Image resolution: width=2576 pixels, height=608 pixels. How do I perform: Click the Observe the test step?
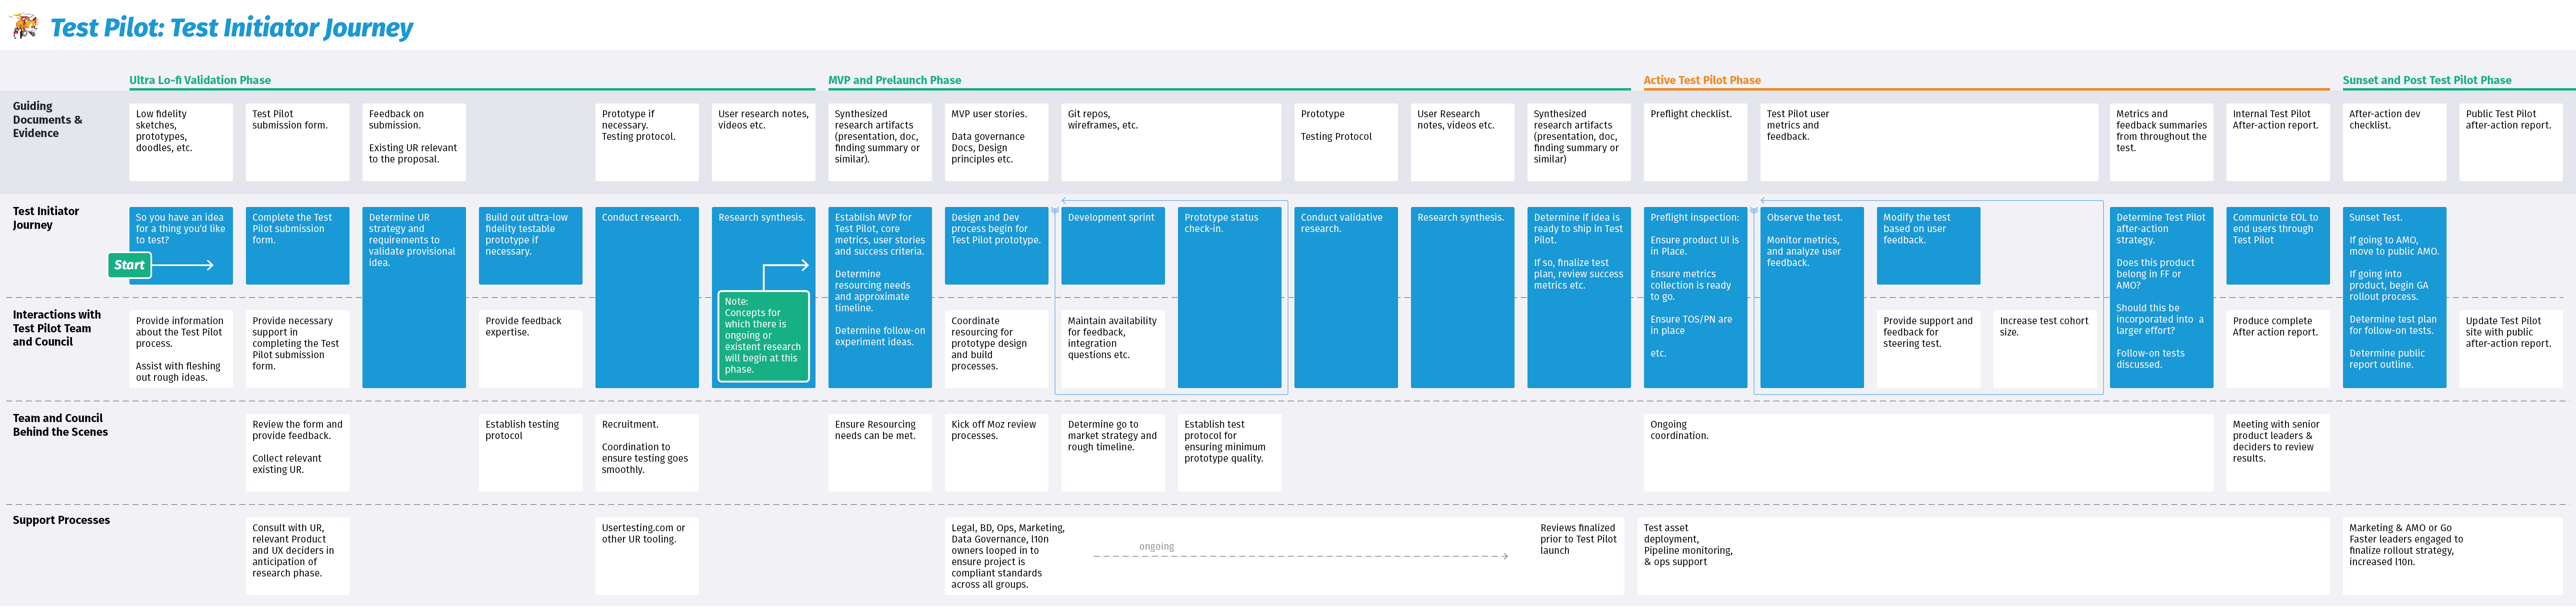point(1811,297)
